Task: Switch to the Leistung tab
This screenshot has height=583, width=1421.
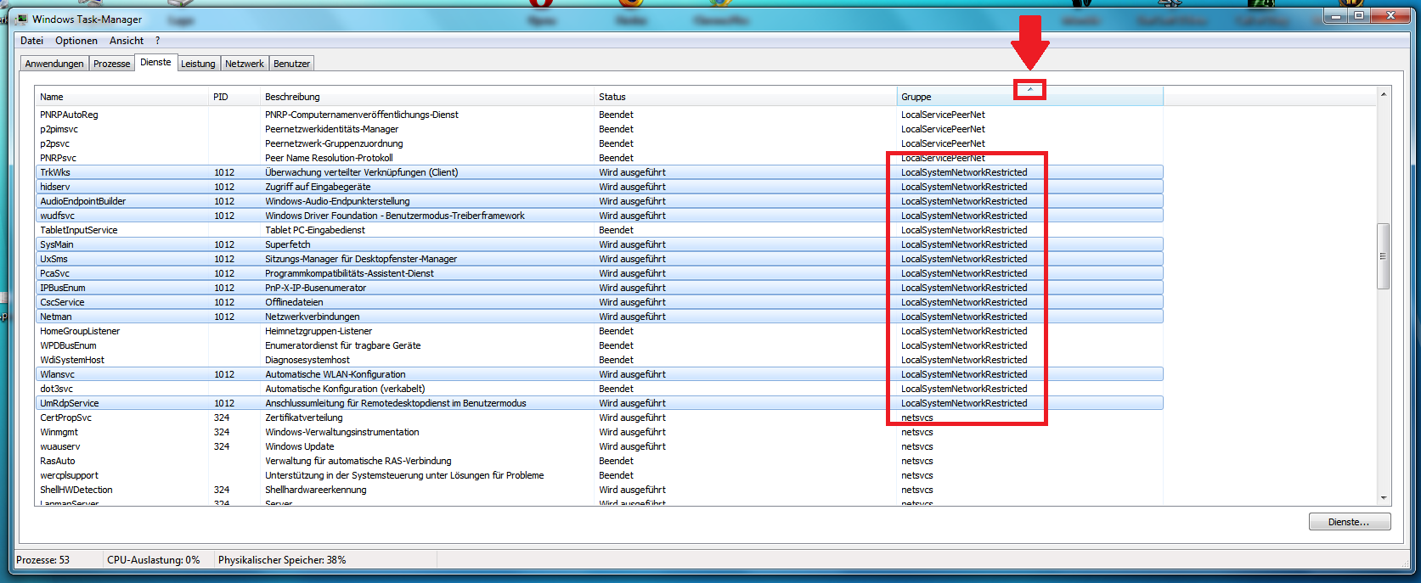Action: coord(198,64)
